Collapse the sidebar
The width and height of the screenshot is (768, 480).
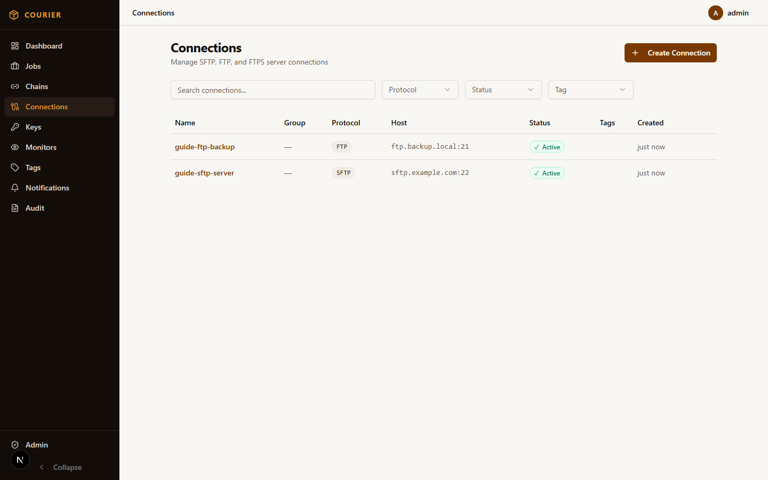(x=60, y=467)
